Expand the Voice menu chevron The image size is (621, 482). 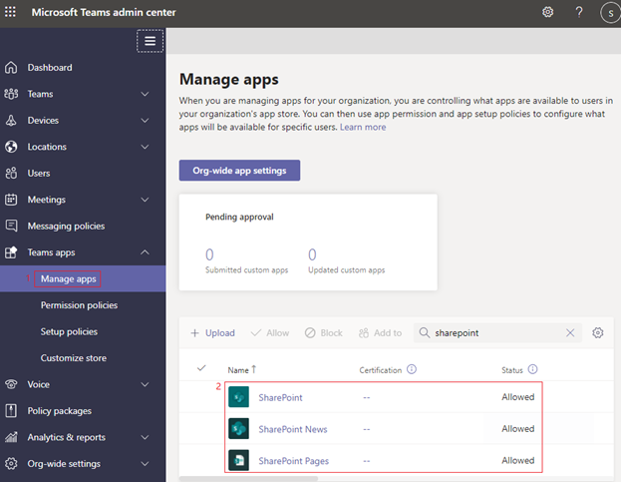pyautogui.click(x=145, y=384)
